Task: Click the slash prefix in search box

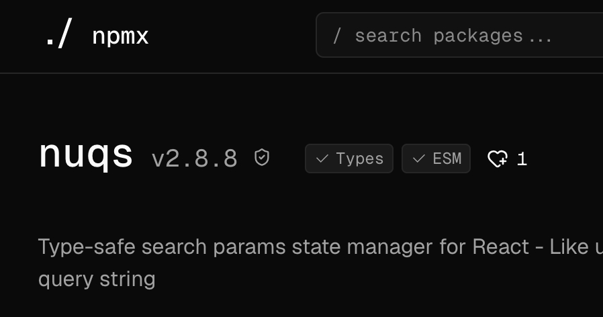Action: tap(337, 36)
